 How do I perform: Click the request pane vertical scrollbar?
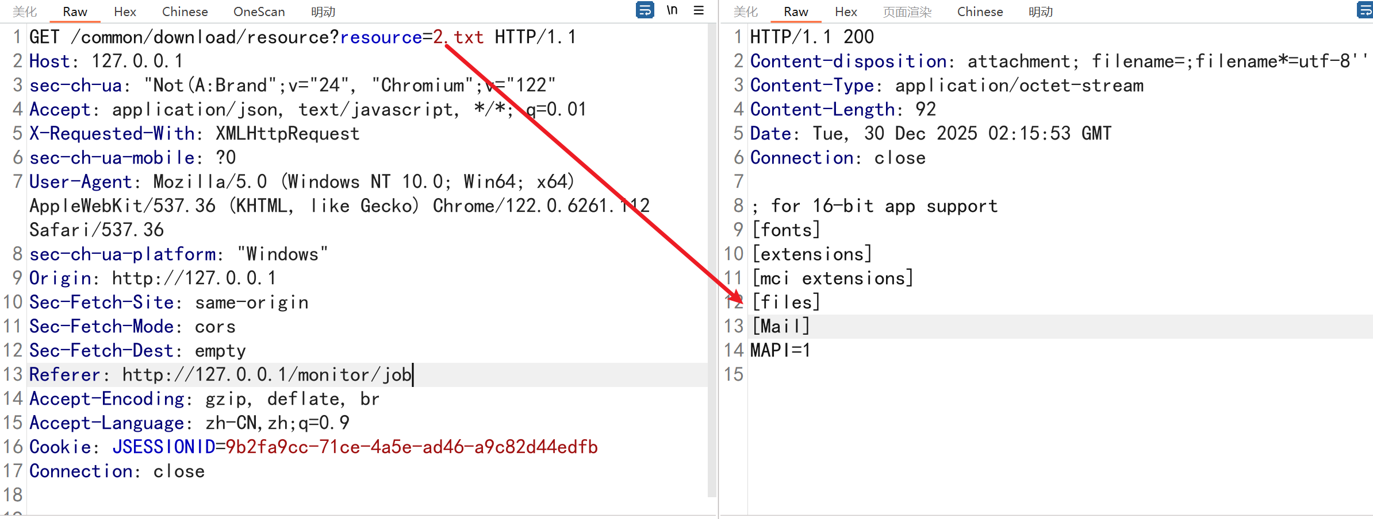click(x=712, y=258)
